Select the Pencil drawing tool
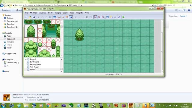Viewport: 192px width, 108px height. coord(75,17)
